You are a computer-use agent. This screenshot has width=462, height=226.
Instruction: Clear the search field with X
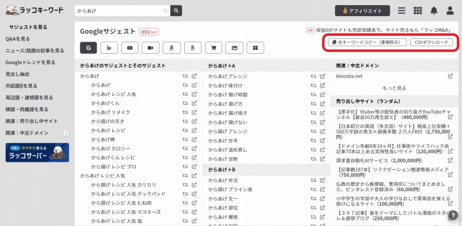(x=165, y=11)
